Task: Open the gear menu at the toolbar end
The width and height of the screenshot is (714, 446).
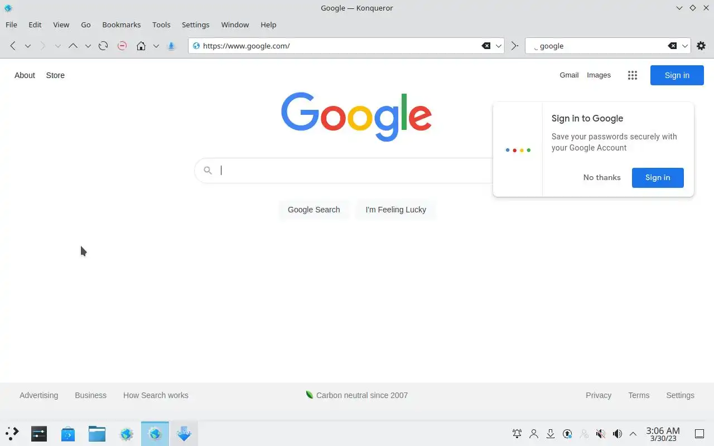Action: [701, 46]
